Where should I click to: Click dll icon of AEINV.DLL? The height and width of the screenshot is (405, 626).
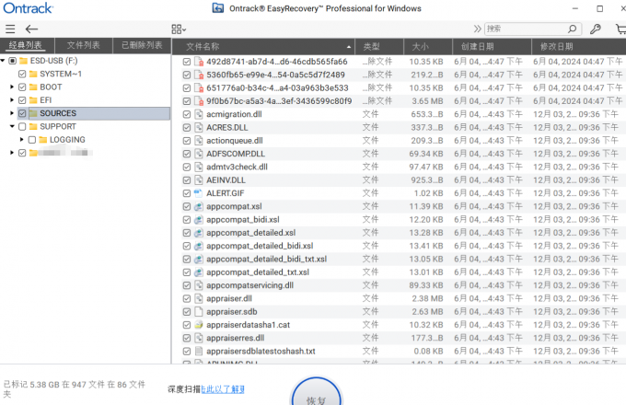(x=199, y=180)
